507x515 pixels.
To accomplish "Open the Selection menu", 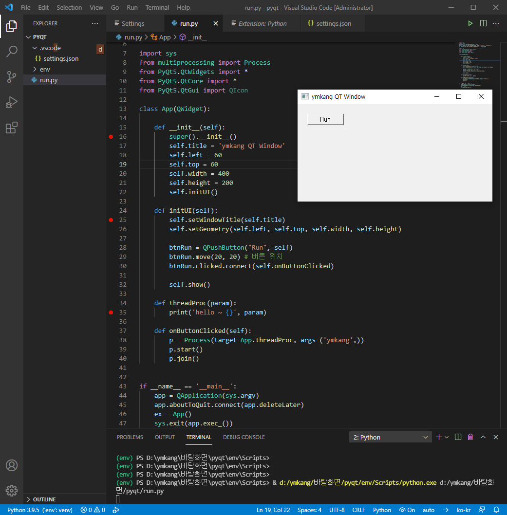I will click(69, 7).
